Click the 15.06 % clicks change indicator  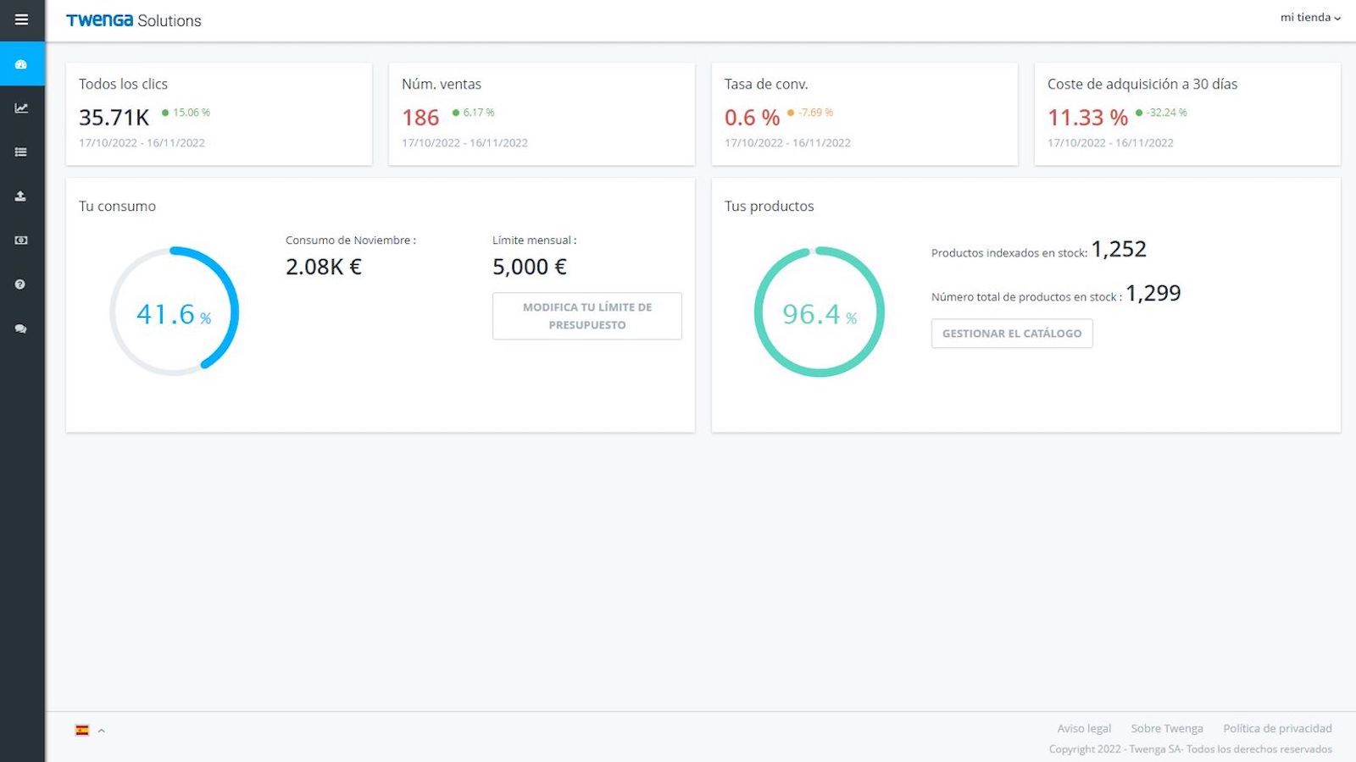(x=186, y=112)
